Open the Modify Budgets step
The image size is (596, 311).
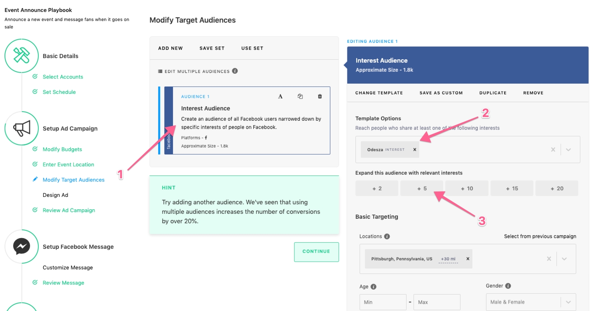pyautogui.click(x=62, y=149)
